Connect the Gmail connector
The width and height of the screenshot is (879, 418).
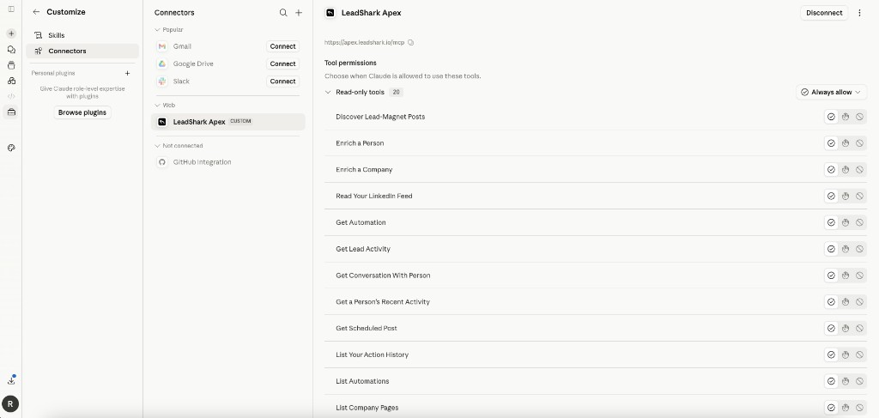coord(282,46)
